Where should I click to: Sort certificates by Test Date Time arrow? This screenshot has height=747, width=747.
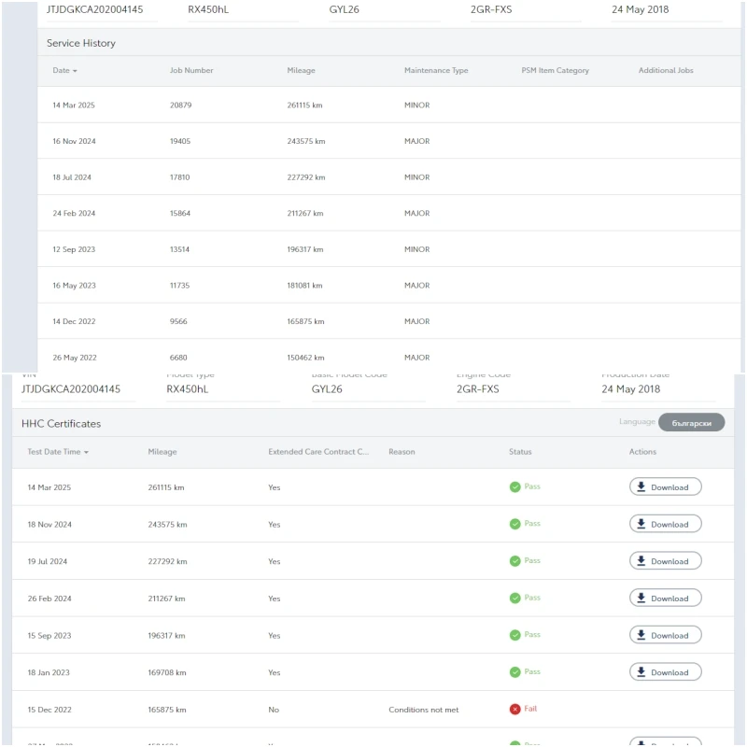[87, 452]
